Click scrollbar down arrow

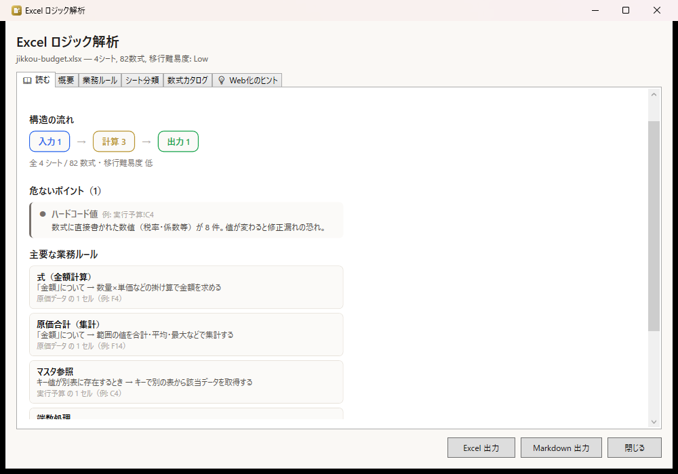pos(654,422)
